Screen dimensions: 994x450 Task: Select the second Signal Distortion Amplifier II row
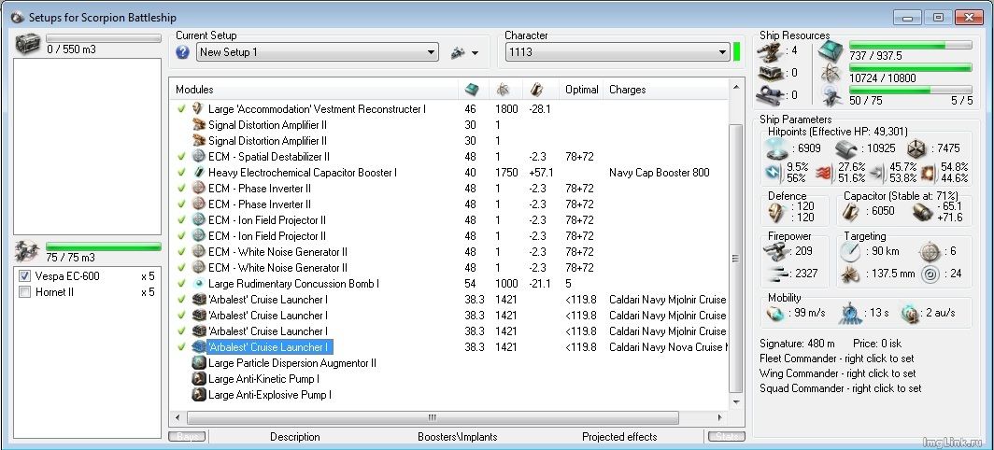tap(448, 141)
